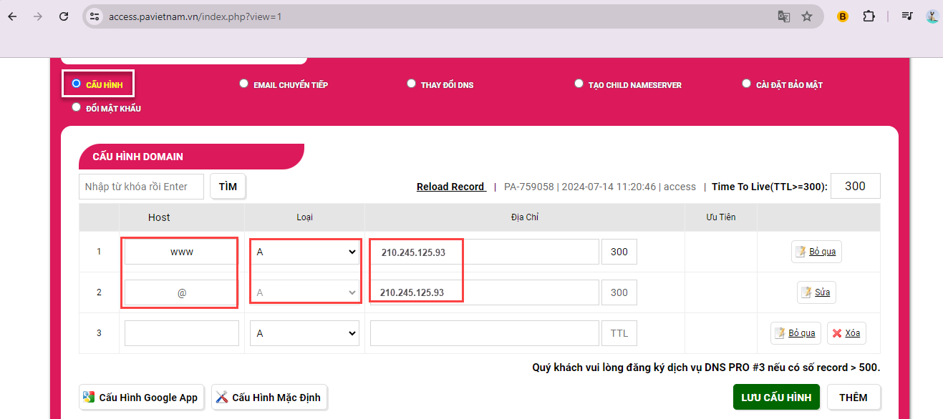Click the TTL field in row 3
Viewport: 943px width, 419px height.
tap(619, 333)
